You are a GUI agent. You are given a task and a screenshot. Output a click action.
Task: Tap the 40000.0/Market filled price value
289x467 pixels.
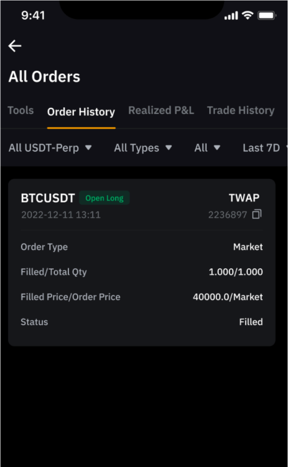228,297
